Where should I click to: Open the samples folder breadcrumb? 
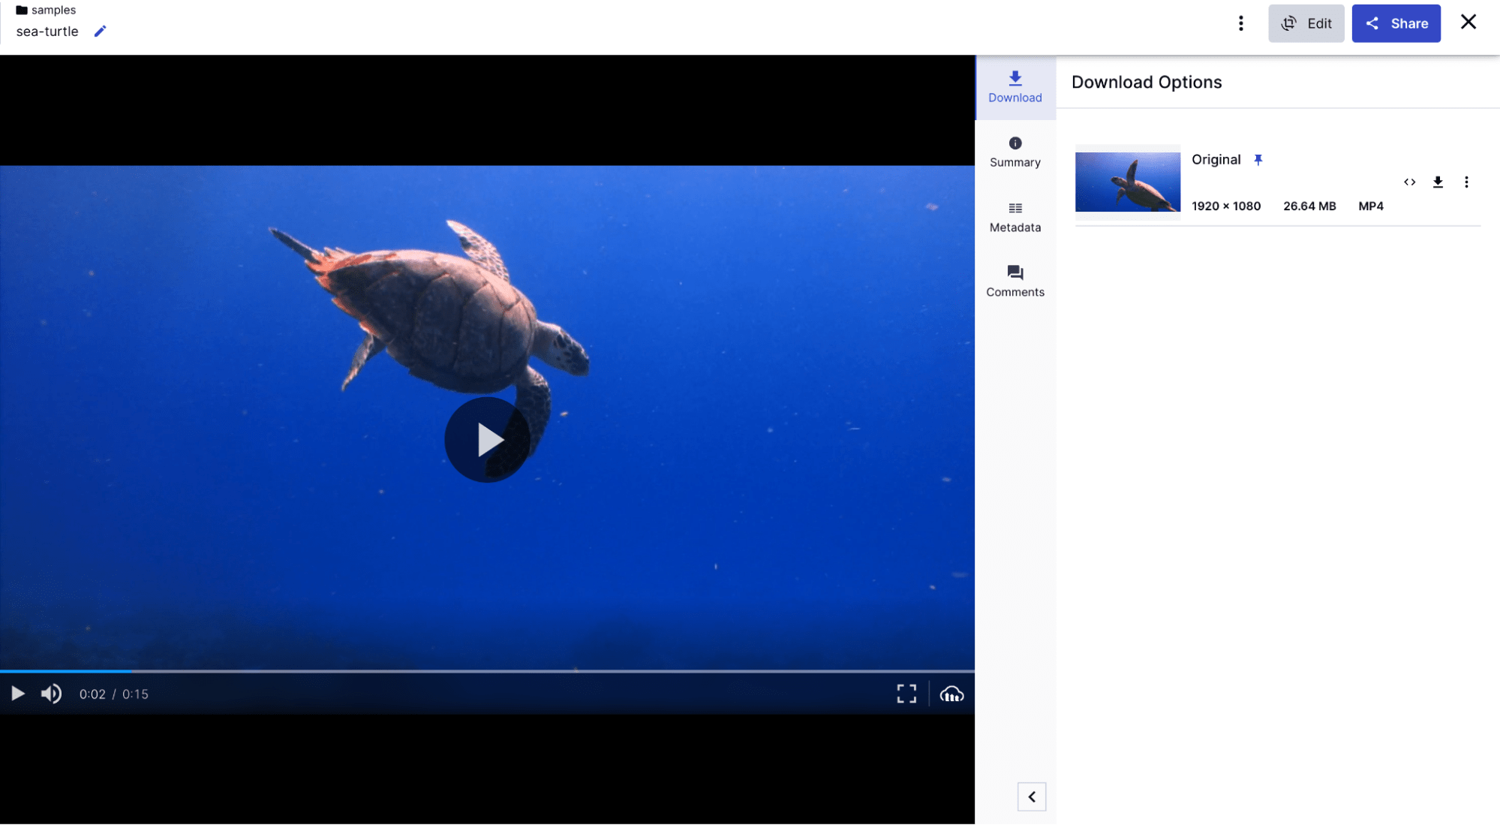coord(46,10)
